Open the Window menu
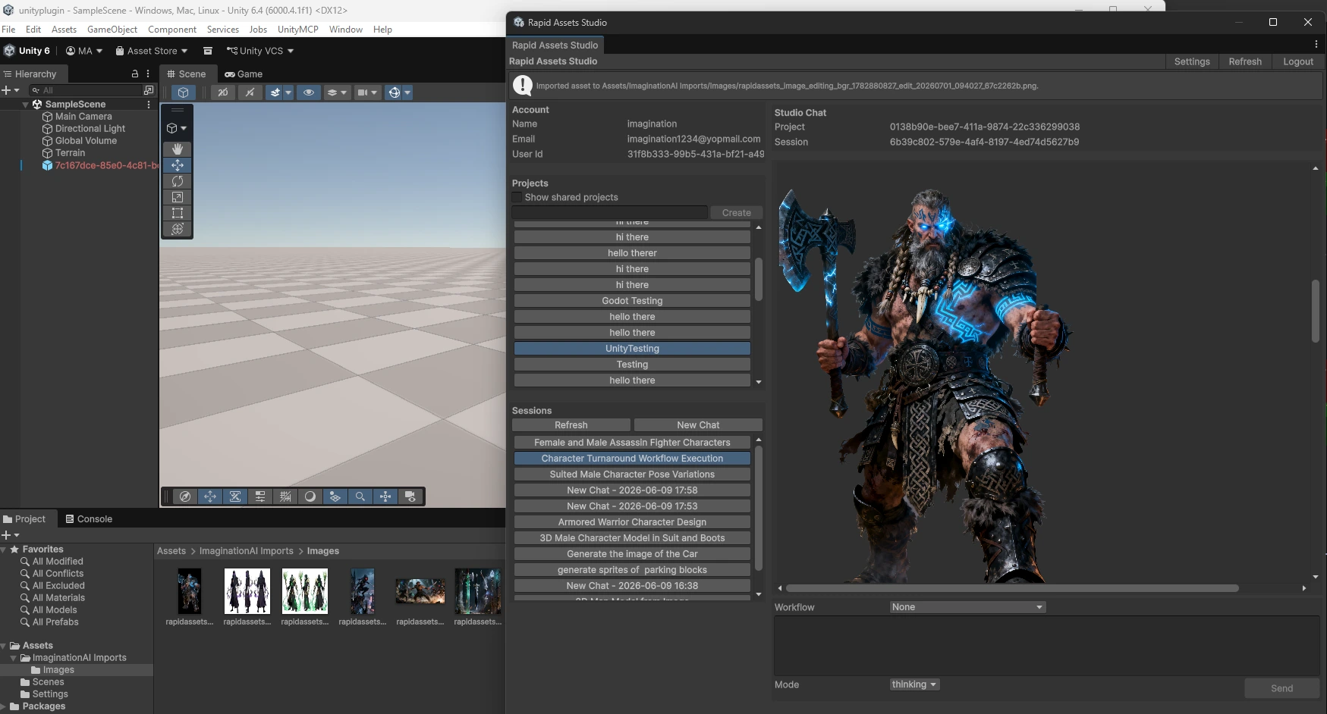Viewport: 1327px width, 714px height. coord(346,30)
